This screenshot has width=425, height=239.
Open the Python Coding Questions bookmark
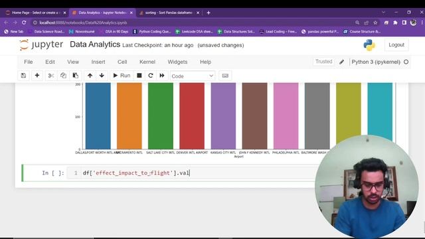(152, 31)
